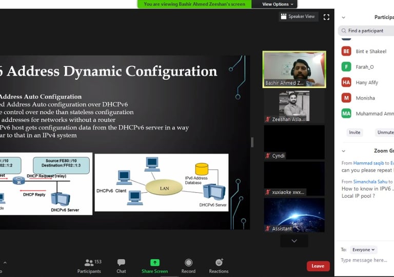
Task: Click muted mic icon on Zeeshan Asla tile
Action: tap(268, 119)
